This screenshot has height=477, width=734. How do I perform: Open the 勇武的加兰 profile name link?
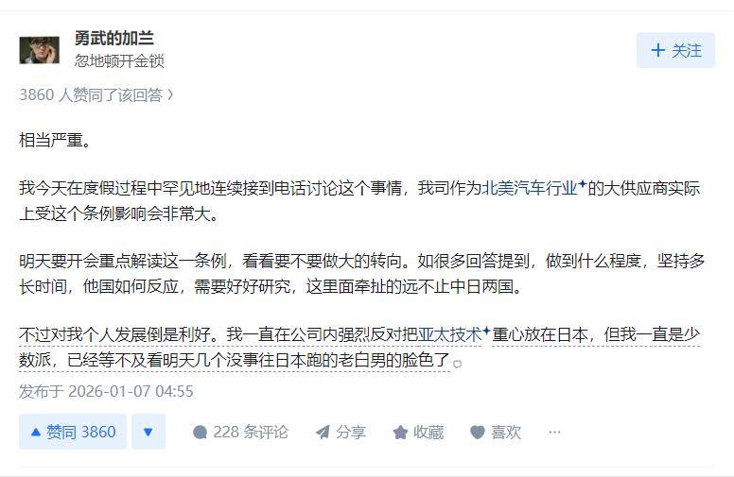(x=114, y=39)
